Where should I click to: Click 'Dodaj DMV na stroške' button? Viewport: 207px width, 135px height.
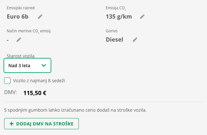pyautogui.click(x=41, y=124)
